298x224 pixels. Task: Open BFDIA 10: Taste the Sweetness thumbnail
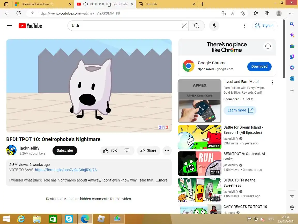[199, 190]
